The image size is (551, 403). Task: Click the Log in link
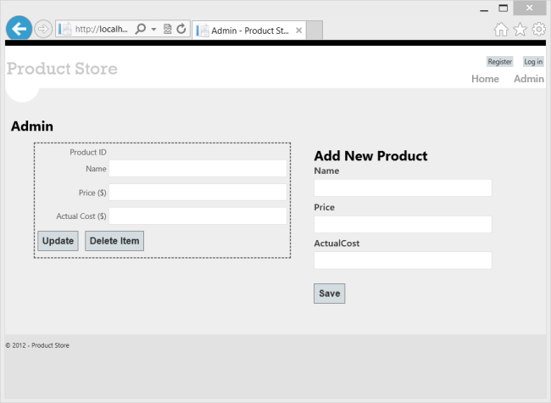(x=533, y=62)
